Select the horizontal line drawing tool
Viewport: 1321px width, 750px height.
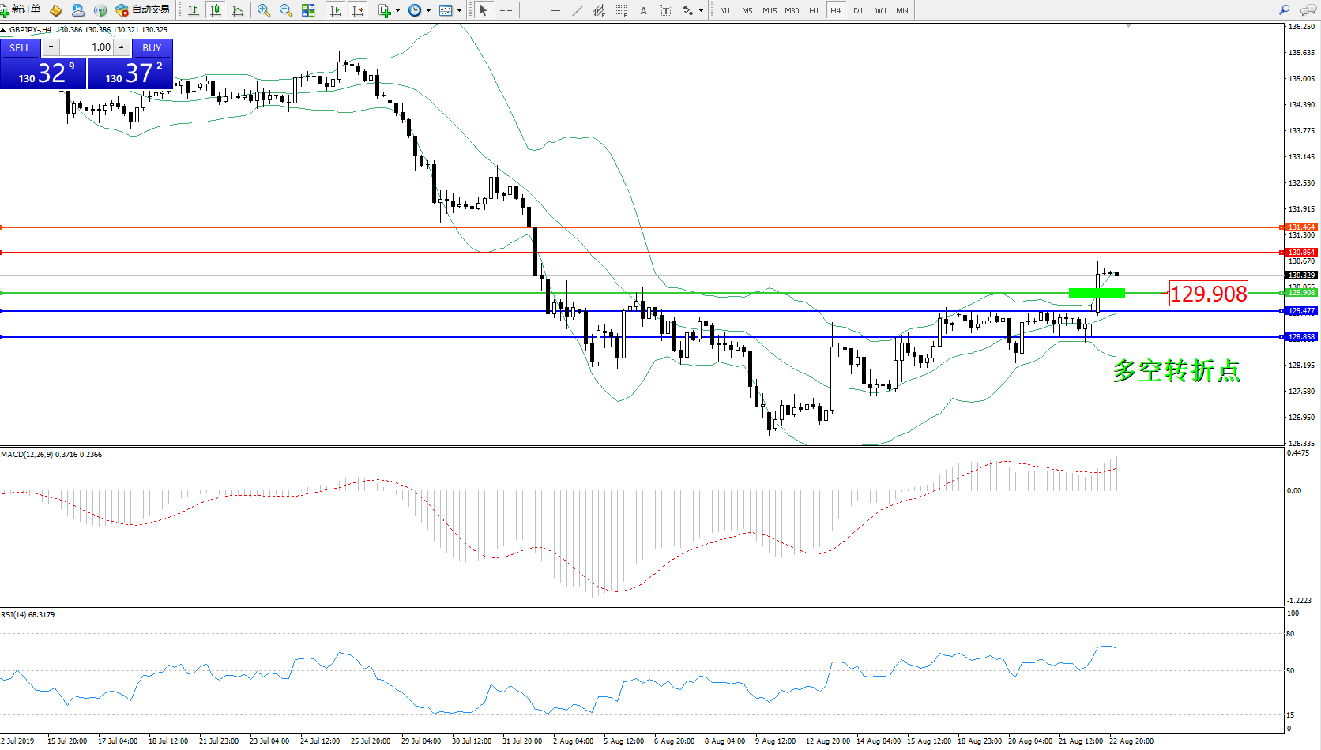pyautogui.click(x=555, y=10)
